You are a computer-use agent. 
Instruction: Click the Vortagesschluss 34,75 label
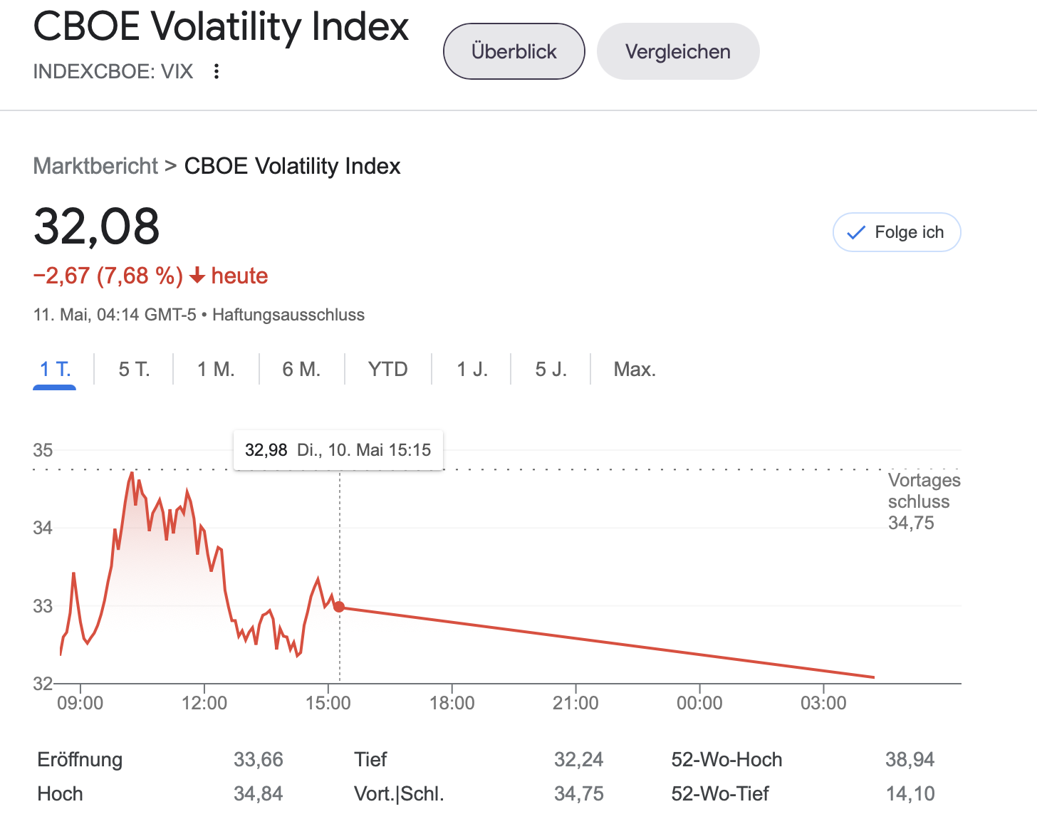tap(923, 501)
